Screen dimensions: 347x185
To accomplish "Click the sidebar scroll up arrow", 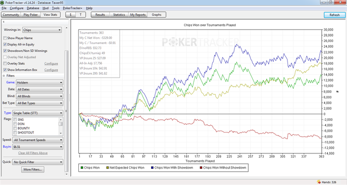I will click(x=66, y=28).
